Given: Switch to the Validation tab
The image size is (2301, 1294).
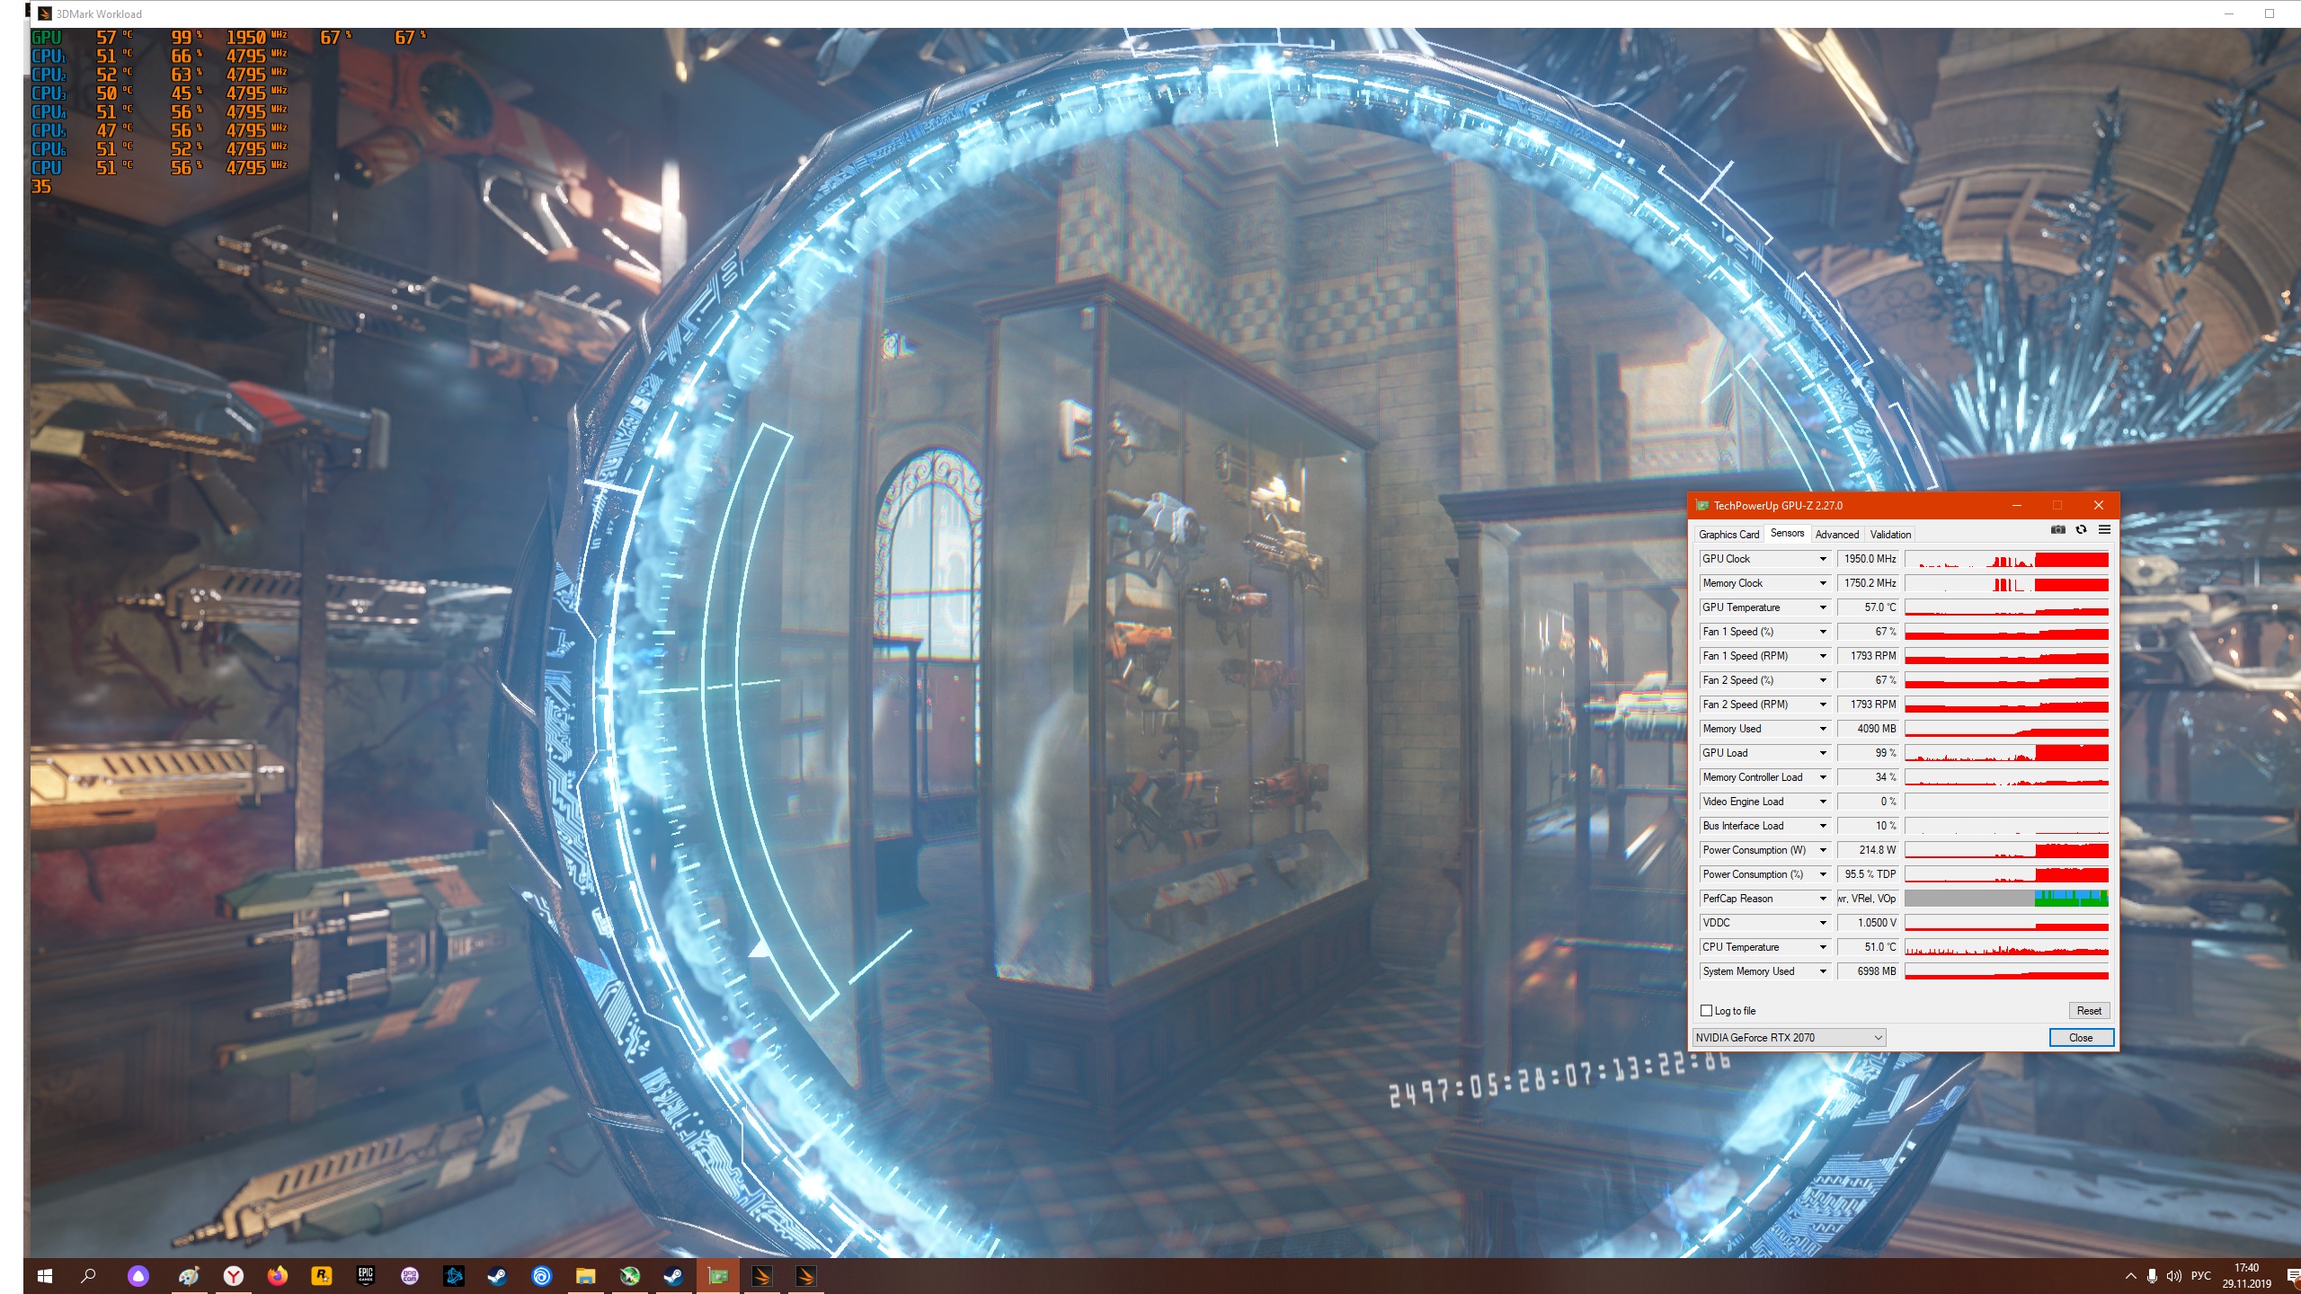Looking at the screenshot, I should [1890, 535].
